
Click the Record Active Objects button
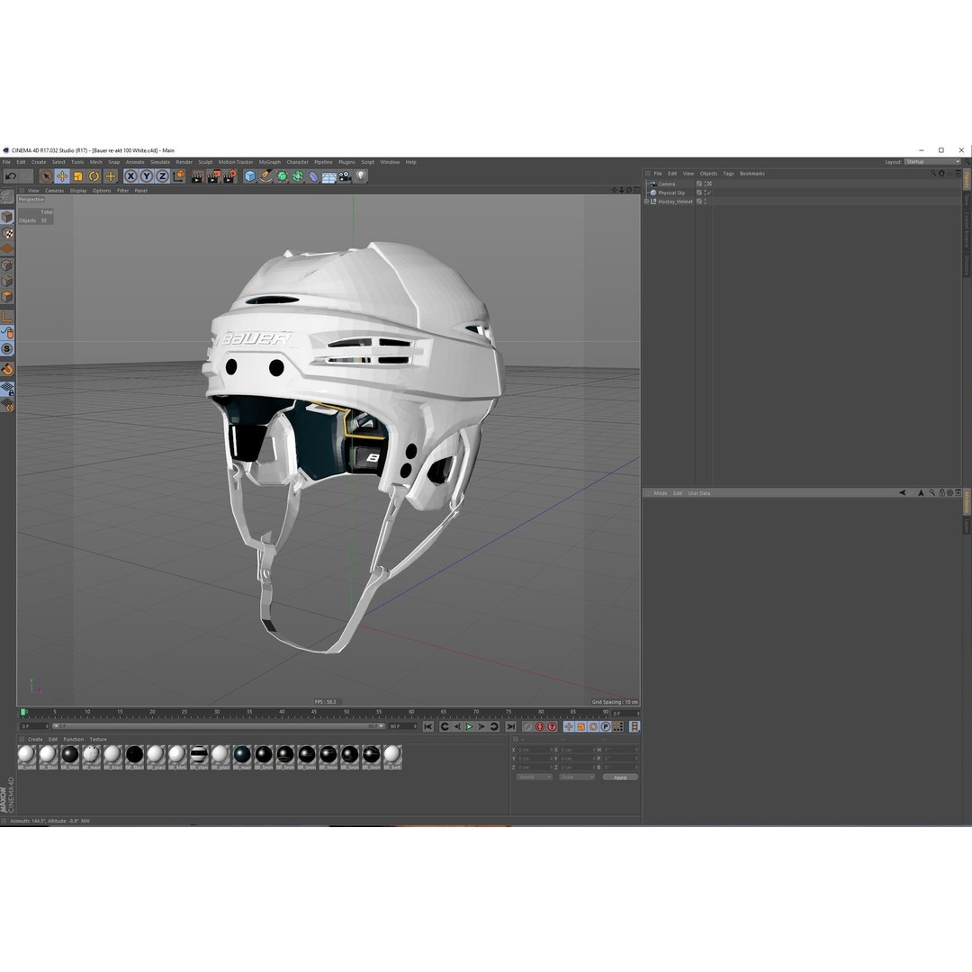click(527, 726)
